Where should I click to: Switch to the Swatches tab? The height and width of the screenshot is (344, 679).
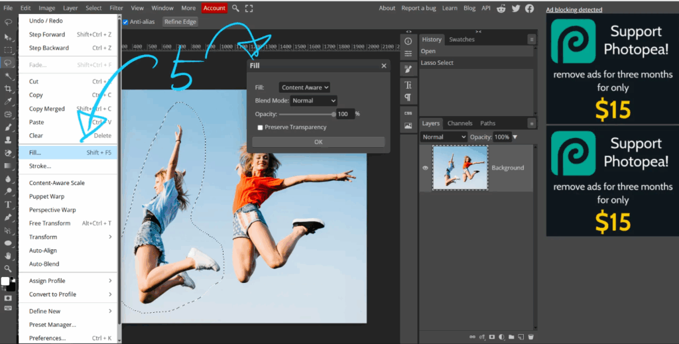tap(462, 39)
